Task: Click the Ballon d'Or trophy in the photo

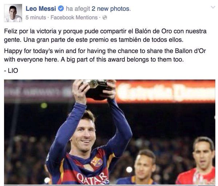Action: point(98,89)
